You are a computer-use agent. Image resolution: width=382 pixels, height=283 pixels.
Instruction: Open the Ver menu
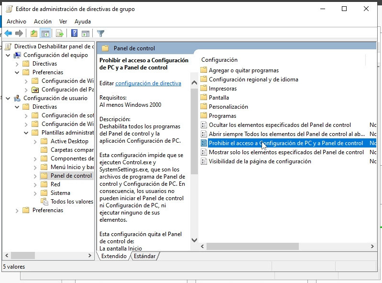(x=63, y=22)
